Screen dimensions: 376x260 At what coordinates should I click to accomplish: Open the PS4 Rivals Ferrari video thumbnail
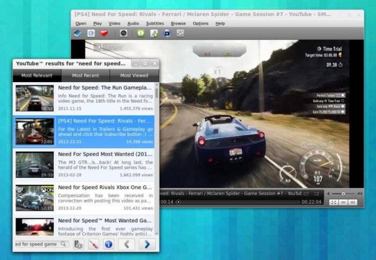(35, 131)
